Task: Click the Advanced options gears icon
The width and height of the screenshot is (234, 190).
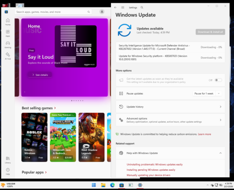Action: 121,120
